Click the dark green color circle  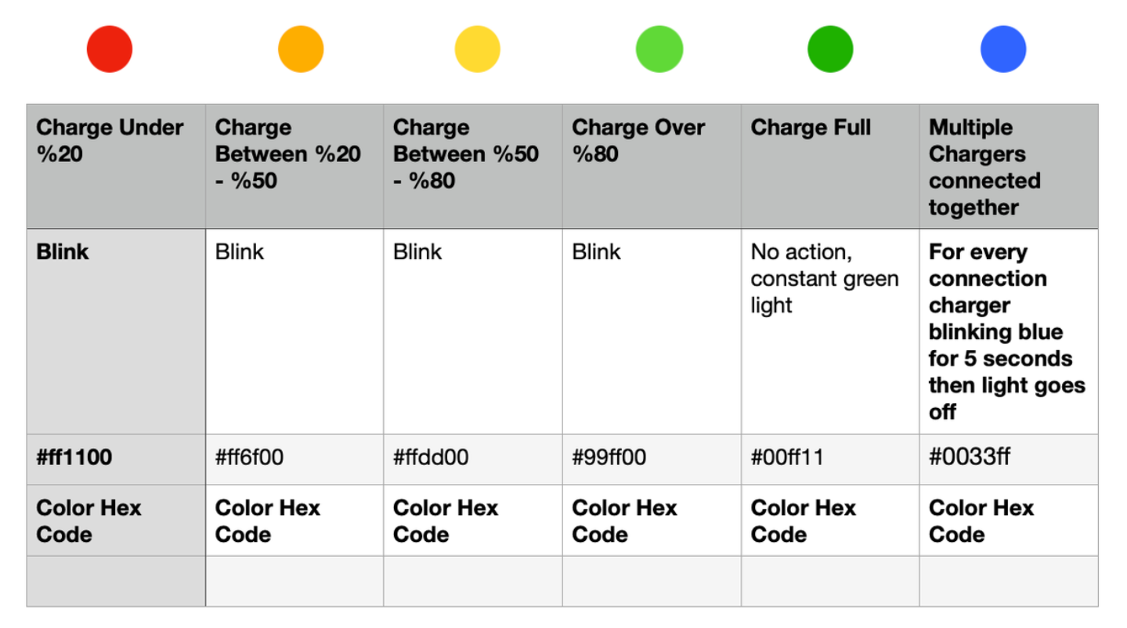[x=830, y=49]
